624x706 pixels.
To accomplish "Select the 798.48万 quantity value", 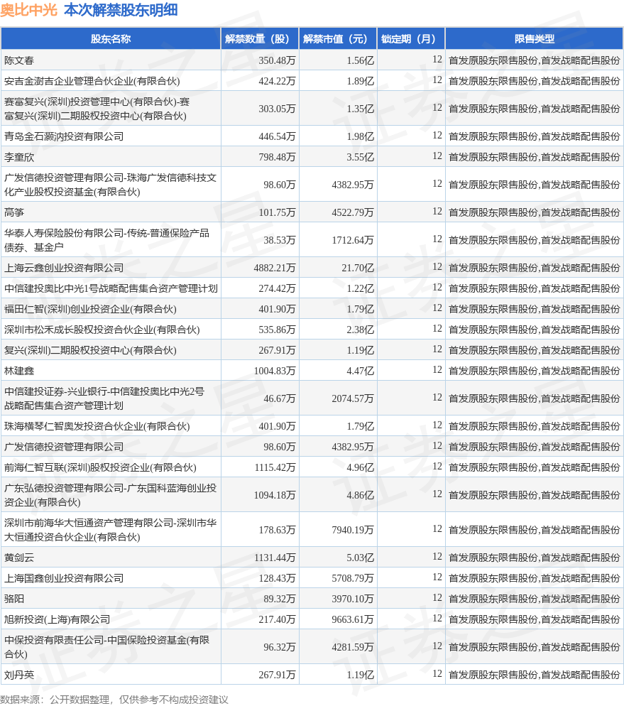I will (277, 157).
